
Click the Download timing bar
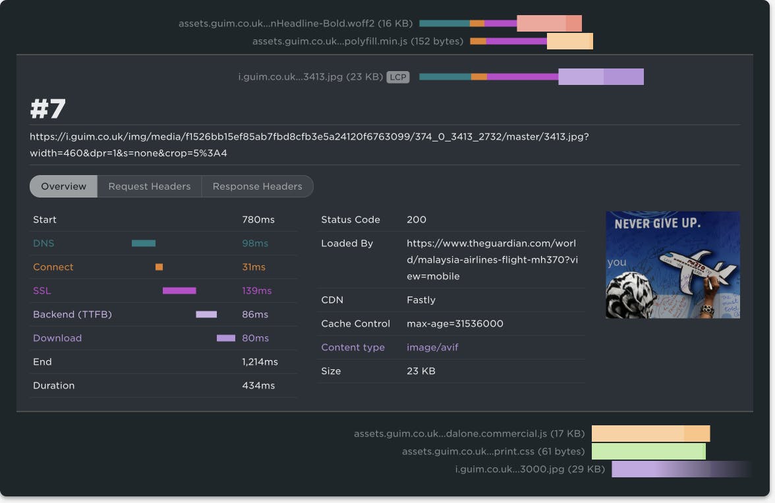[226, 338]
